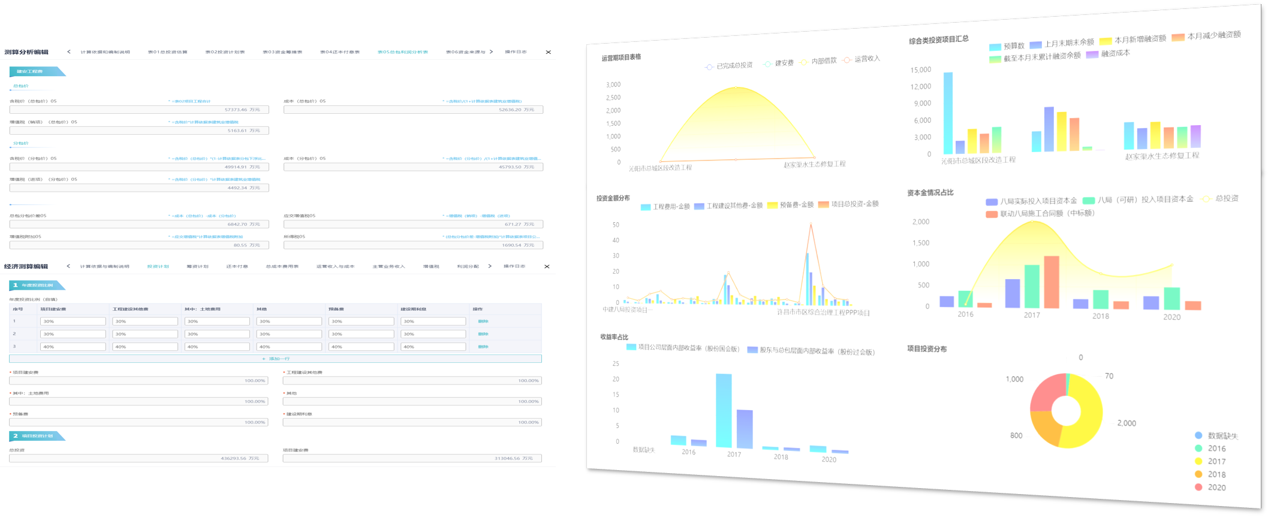Click the 总投资 value field
1268x518 pixels.
[x=138, y=458]
